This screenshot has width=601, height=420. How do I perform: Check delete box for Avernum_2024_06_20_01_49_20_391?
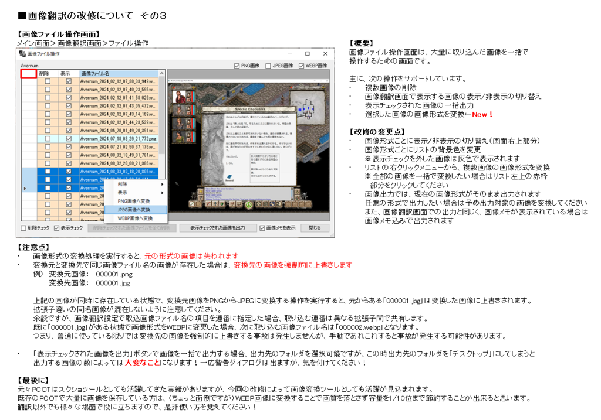[48, 131]
